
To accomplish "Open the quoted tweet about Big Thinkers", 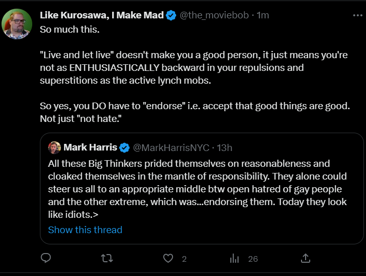I will [x=202, y=188].
